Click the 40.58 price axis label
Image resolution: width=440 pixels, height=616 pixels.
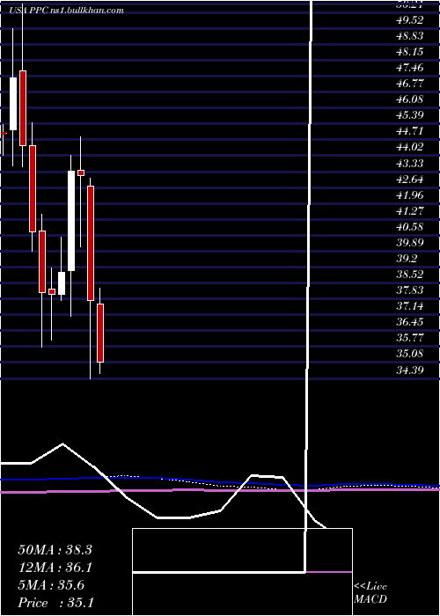[x=409, y=227]
